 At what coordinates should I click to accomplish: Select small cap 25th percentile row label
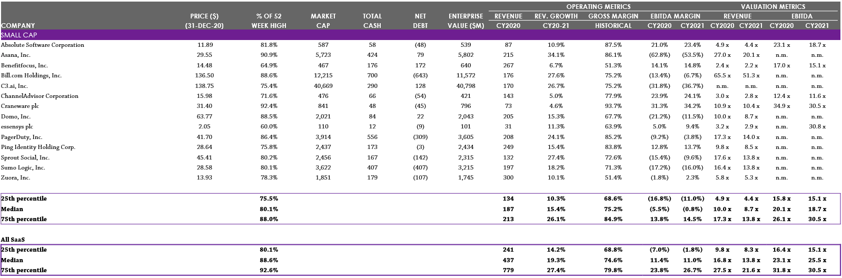[x=24, y=199]
